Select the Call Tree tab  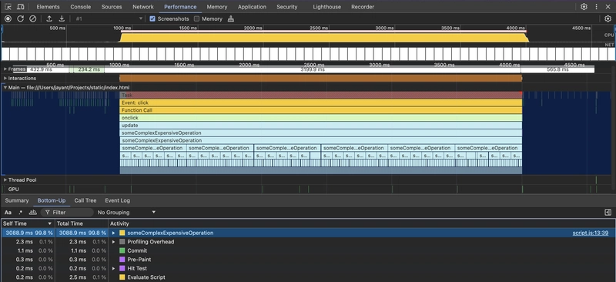(x=85, y=200)
